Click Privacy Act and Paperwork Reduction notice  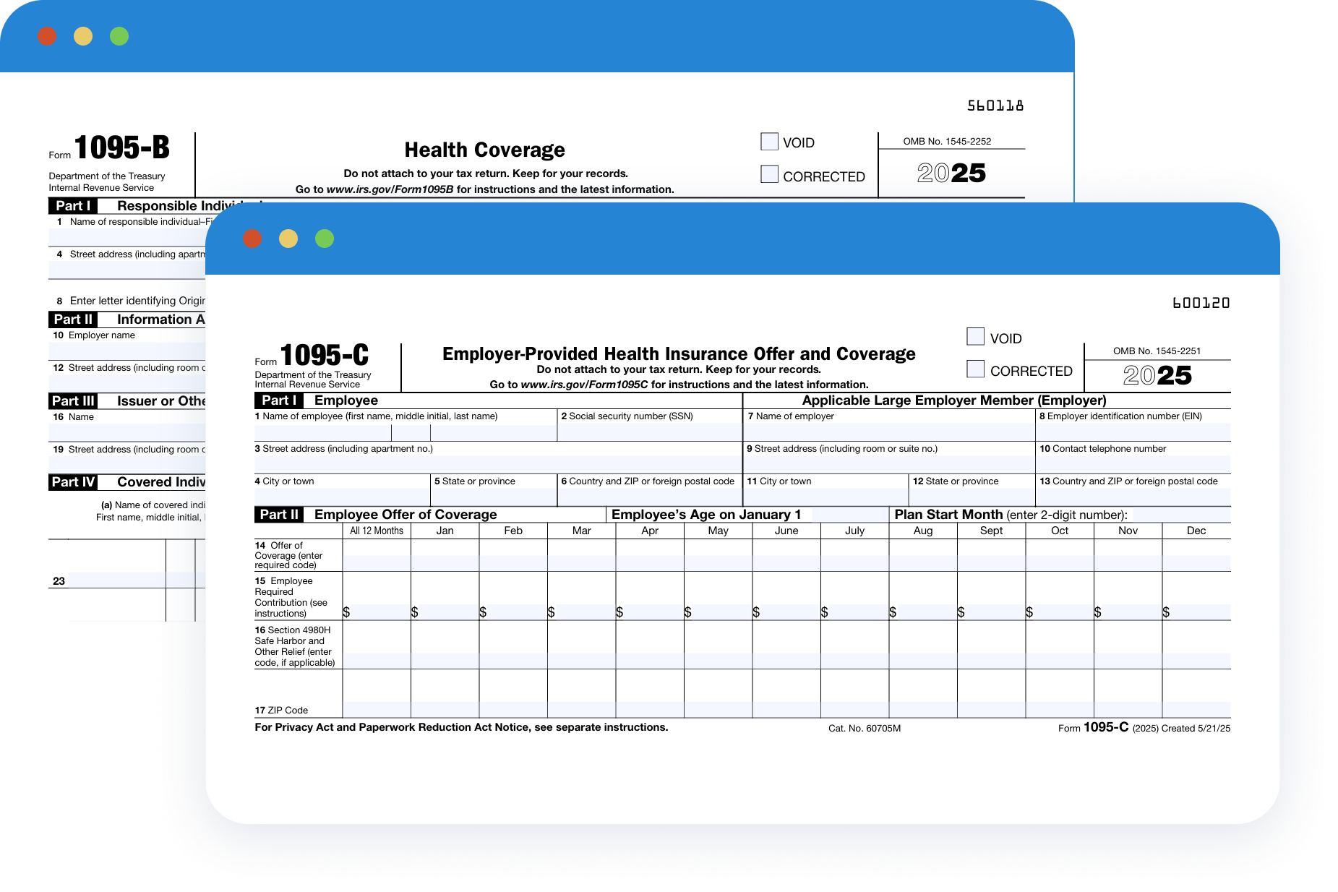tap(461, 727)
